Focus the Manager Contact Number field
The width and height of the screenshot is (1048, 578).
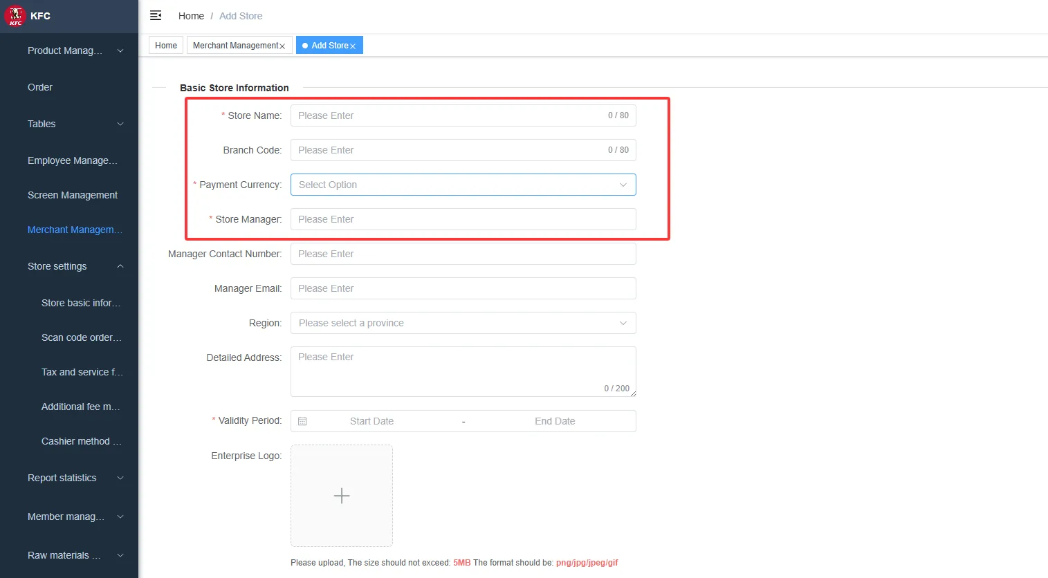click(x=463, y=254)
